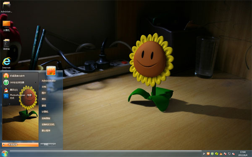Image resolution: width=252 pixels, height=157 pixels.
Task: Open 图片 (Pictures) in Start menu
Action: pyautogui.click(x=44, y=93)
